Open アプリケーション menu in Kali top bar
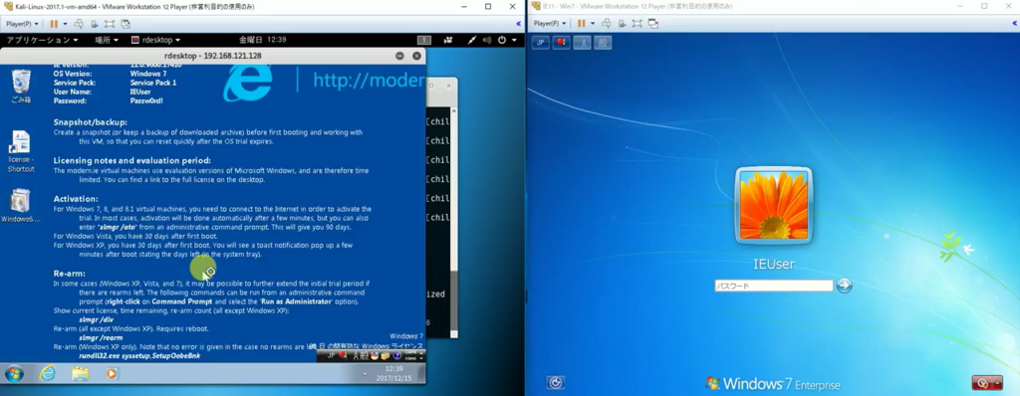Image resolution: width=1020 pixels, height=396 pixels. (x=42, y=40)
